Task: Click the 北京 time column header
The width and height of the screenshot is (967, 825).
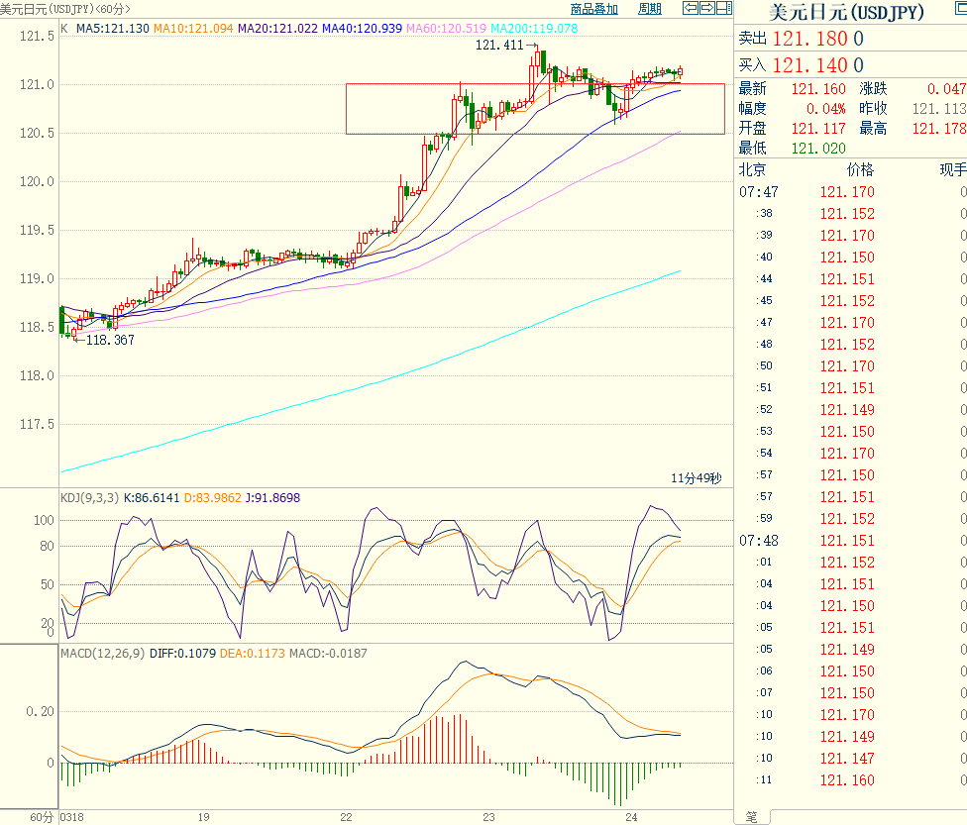Action: pyautogui.click(x=752, y=169)
